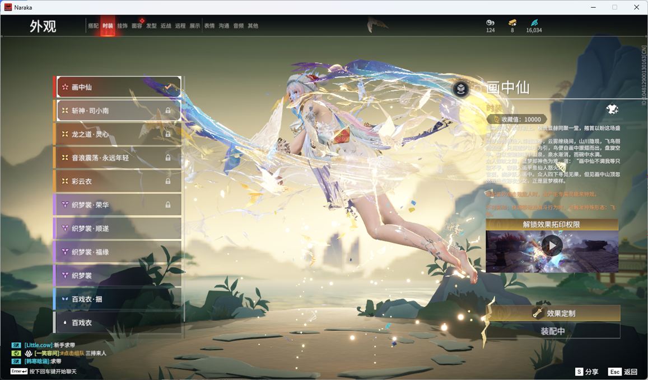Switch to the 发型 tab
This screenshot has width=648, height=380.
tap(151, 26)
